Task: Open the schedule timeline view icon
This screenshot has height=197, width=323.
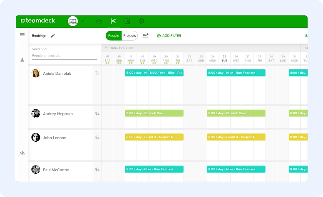Action: 113,21
